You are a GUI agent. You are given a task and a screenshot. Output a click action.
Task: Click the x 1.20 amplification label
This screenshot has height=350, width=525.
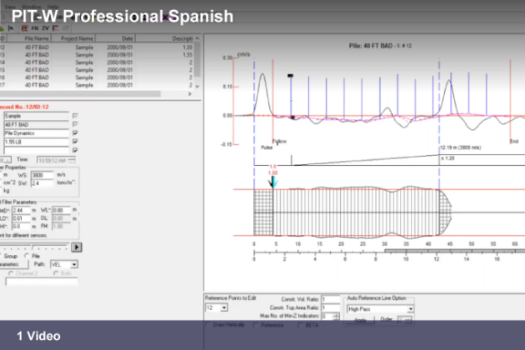click(x=448, y=158)
